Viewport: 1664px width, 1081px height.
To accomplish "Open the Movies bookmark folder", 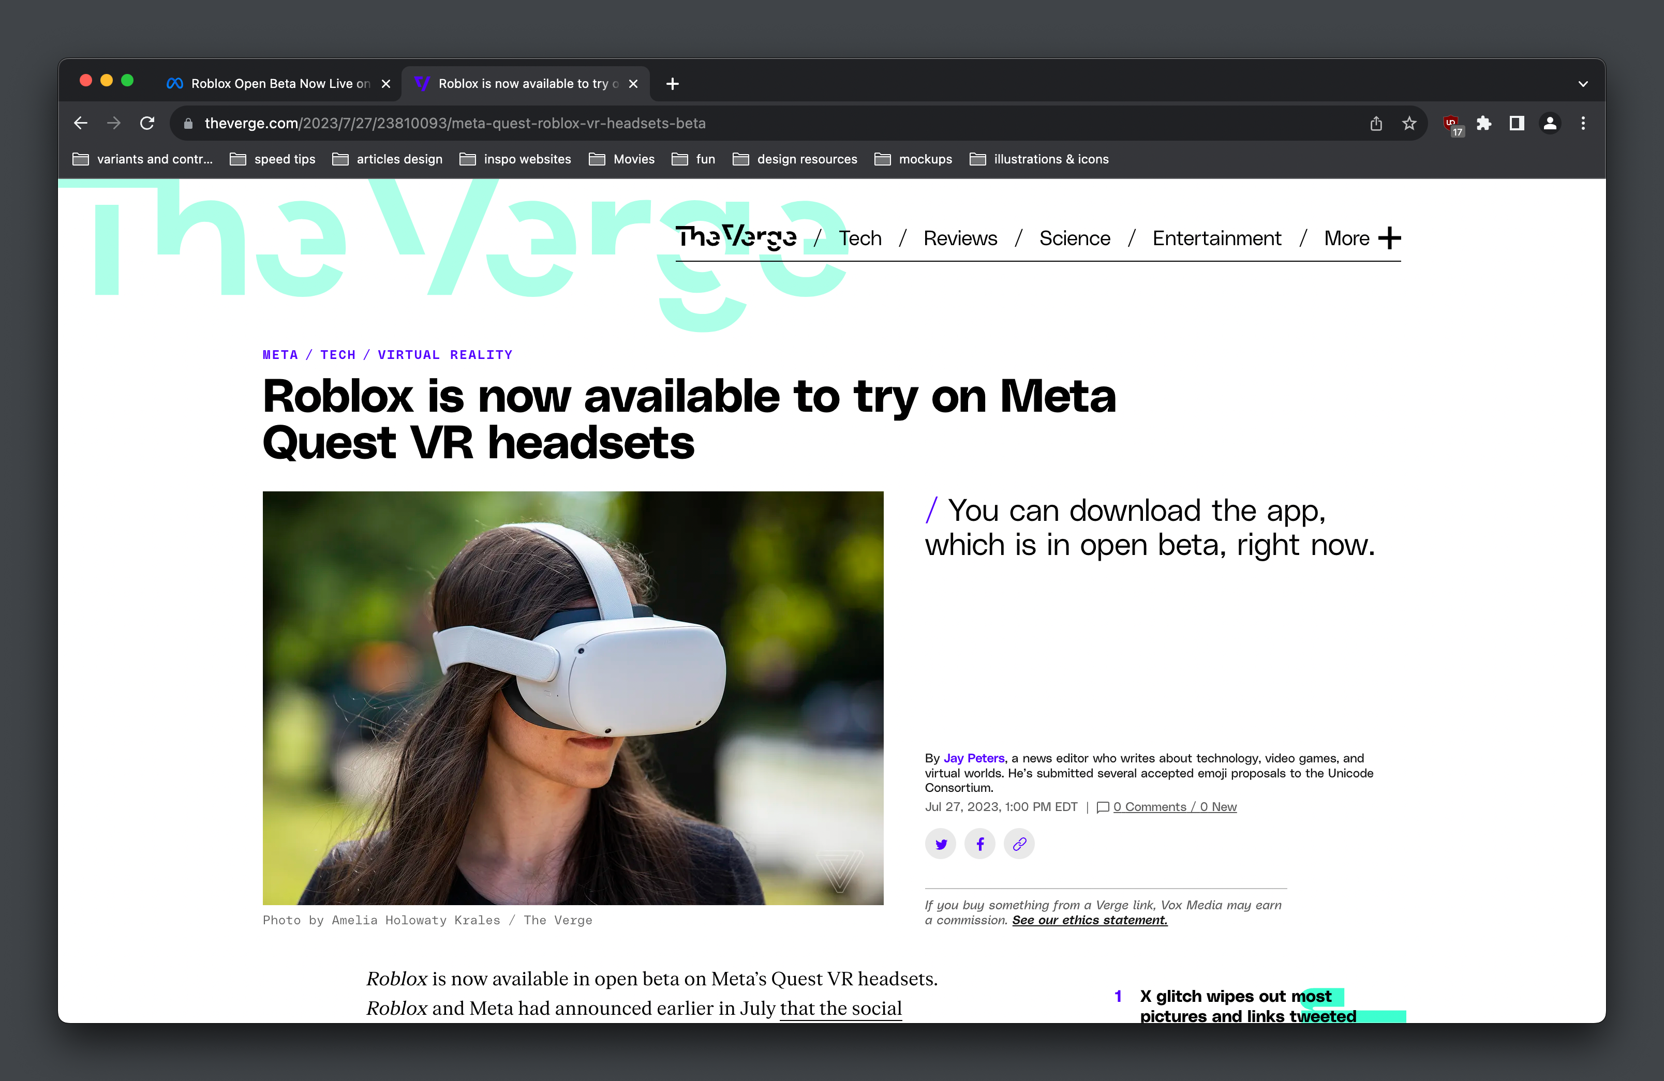I will 621,159.
